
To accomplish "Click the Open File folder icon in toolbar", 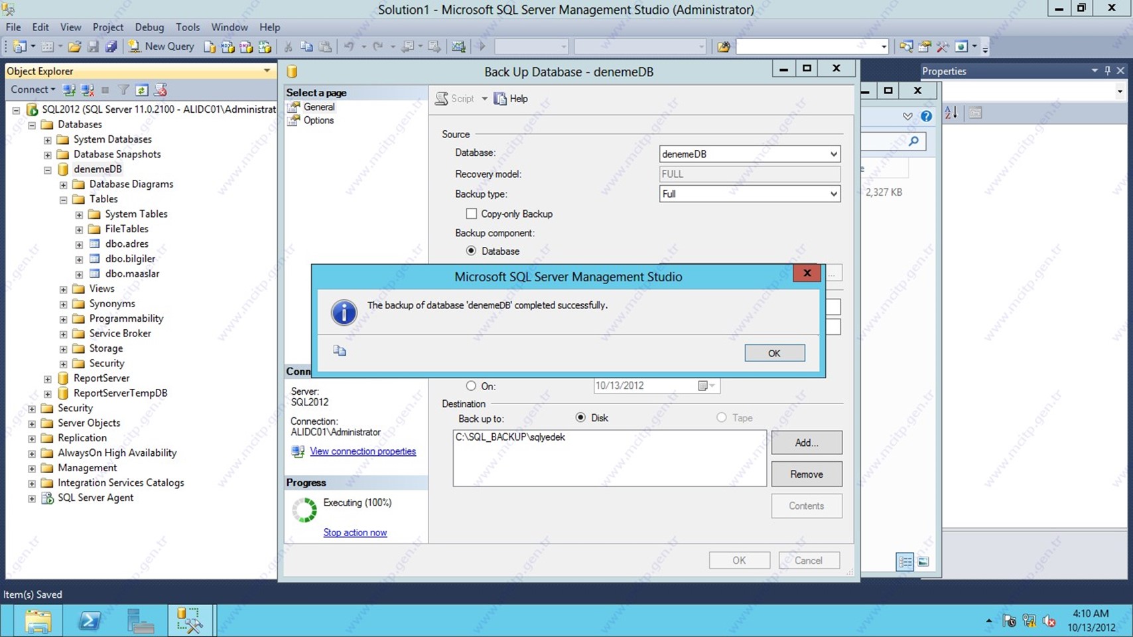I will 75,46.
